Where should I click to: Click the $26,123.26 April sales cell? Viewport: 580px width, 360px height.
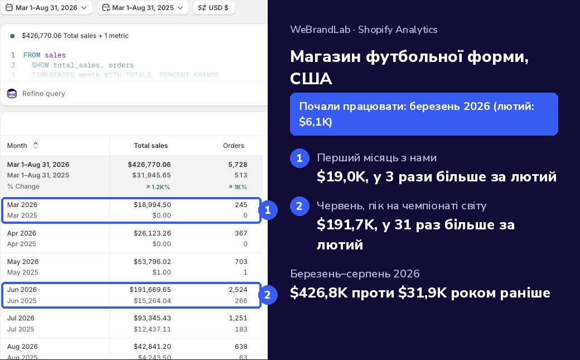coord(152,233)
